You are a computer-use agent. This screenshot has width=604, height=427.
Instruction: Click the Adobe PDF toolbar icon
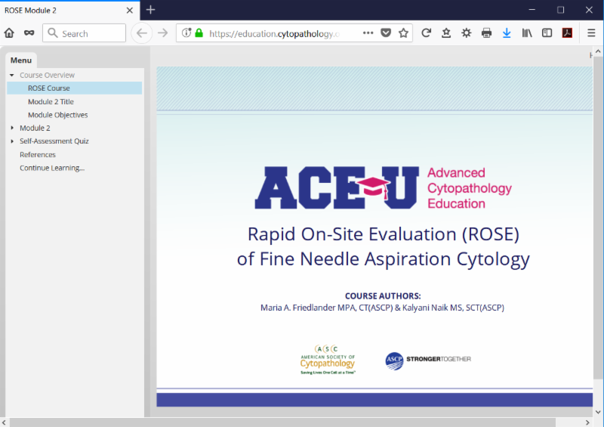coord(567,33)
